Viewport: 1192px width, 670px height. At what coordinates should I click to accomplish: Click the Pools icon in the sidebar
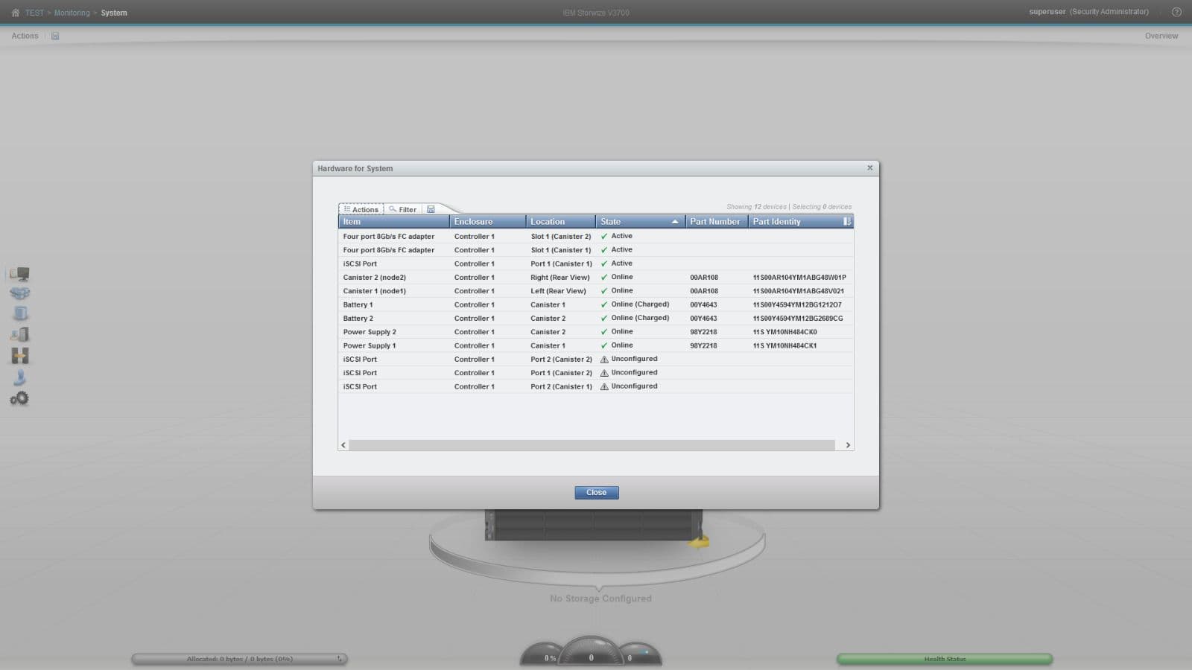[x=19, y=293]
